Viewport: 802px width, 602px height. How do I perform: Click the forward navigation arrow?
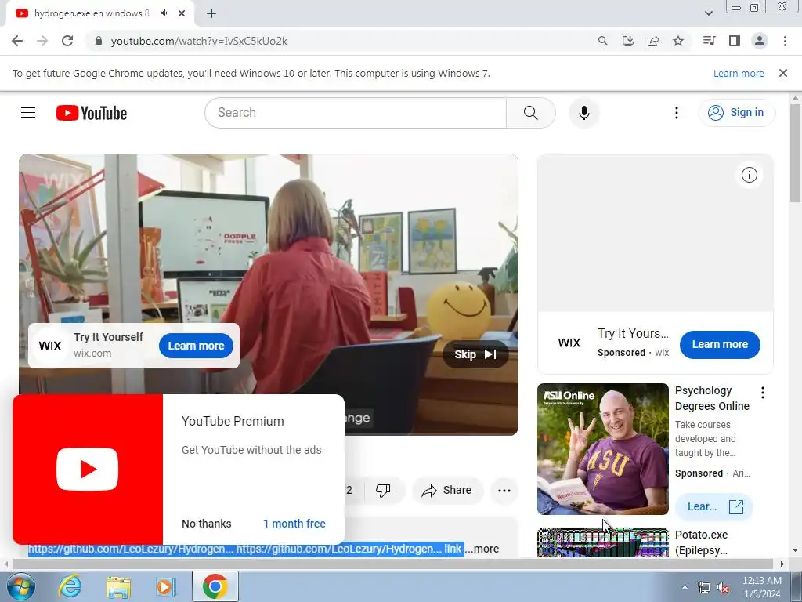(x=42, y=41)
